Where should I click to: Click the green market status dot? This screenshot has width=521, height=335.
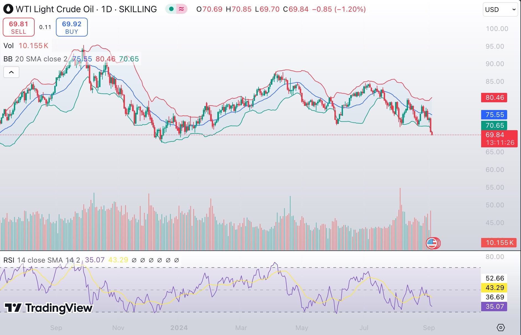point(171,9)
